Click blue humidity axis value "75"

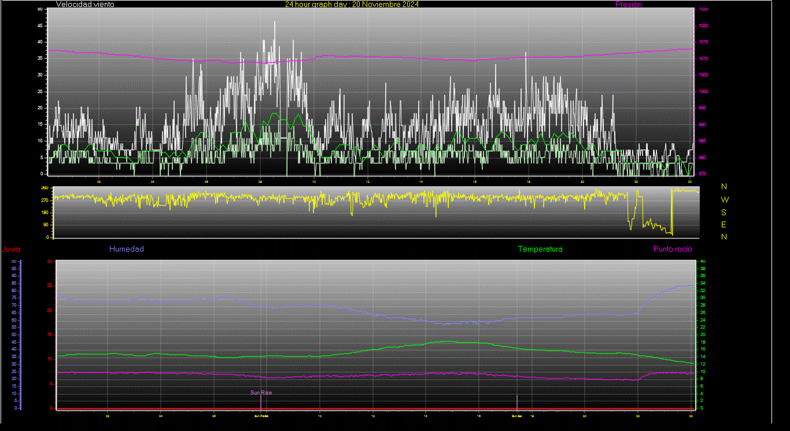(x=13, y=298)
